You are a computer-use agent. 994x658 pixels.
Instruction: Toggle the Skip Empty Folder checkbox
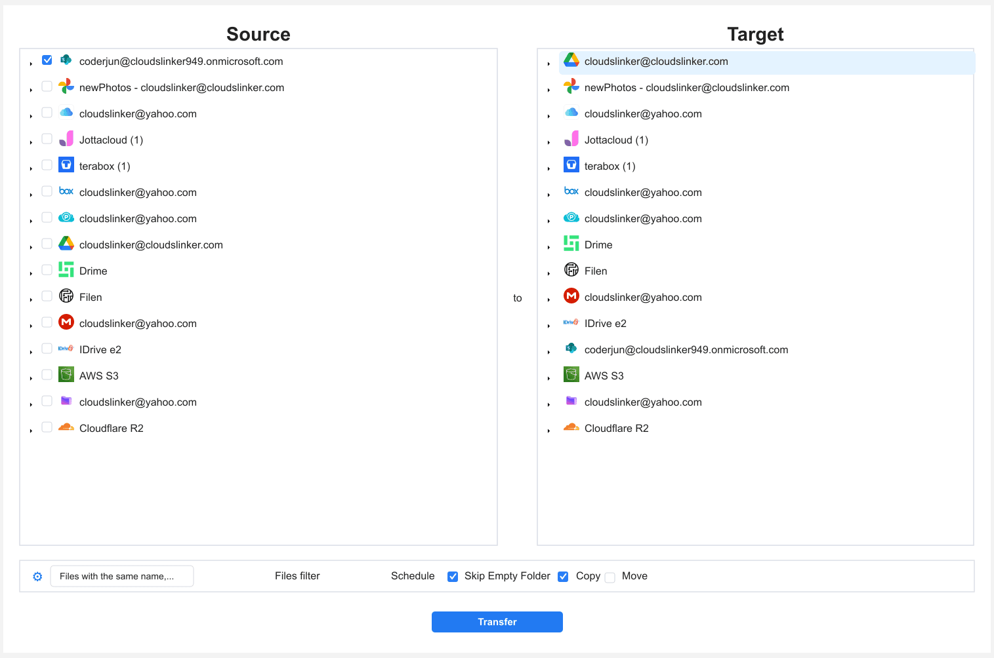(453, 577)
